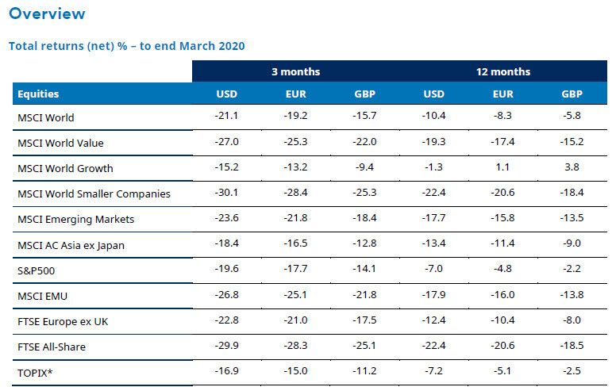
Task: Click the S&P500 row label
Action: [36, 270]
